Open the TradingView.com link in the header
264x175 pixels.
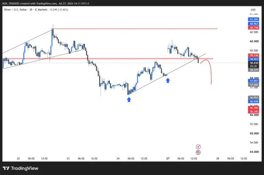pos(46,3)
